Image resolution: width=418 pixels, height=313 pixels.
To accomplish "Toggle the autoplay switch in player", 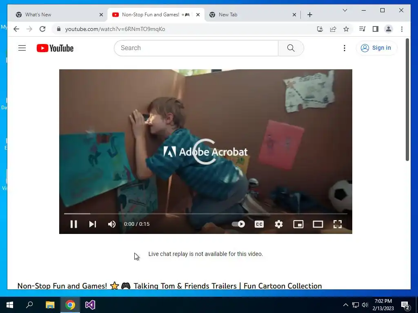I will pyautogui.click(x=238, y=224).
